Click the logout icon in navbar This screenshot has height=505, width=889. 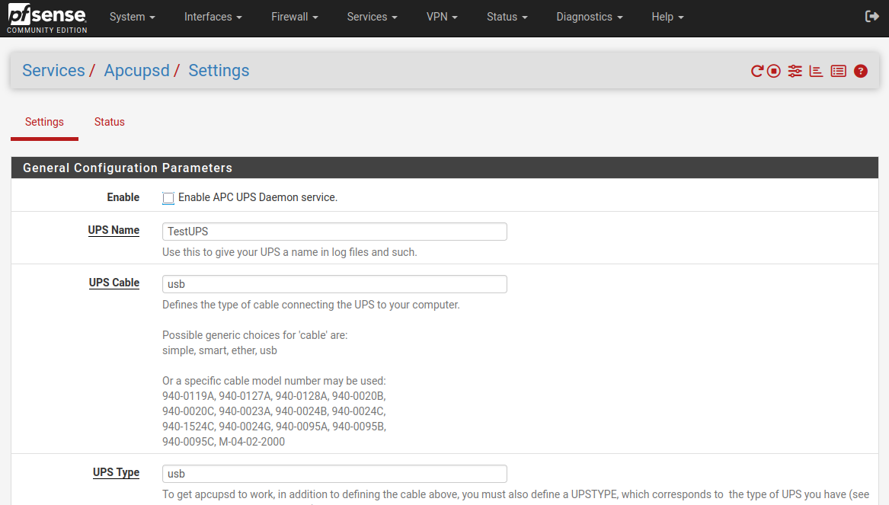coord(871,17)
